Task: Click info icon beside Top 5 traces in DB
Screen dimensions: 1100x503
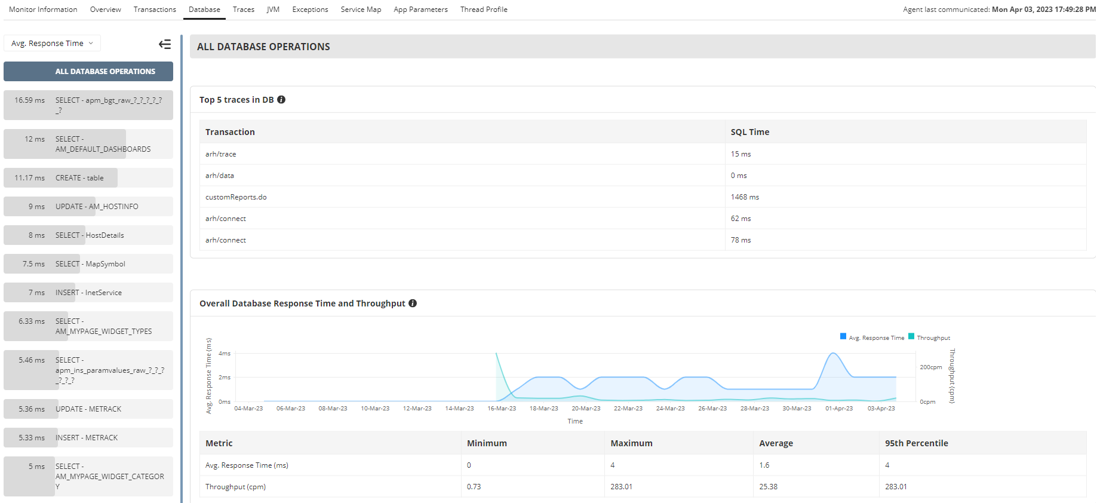Action: click(281, 100)
